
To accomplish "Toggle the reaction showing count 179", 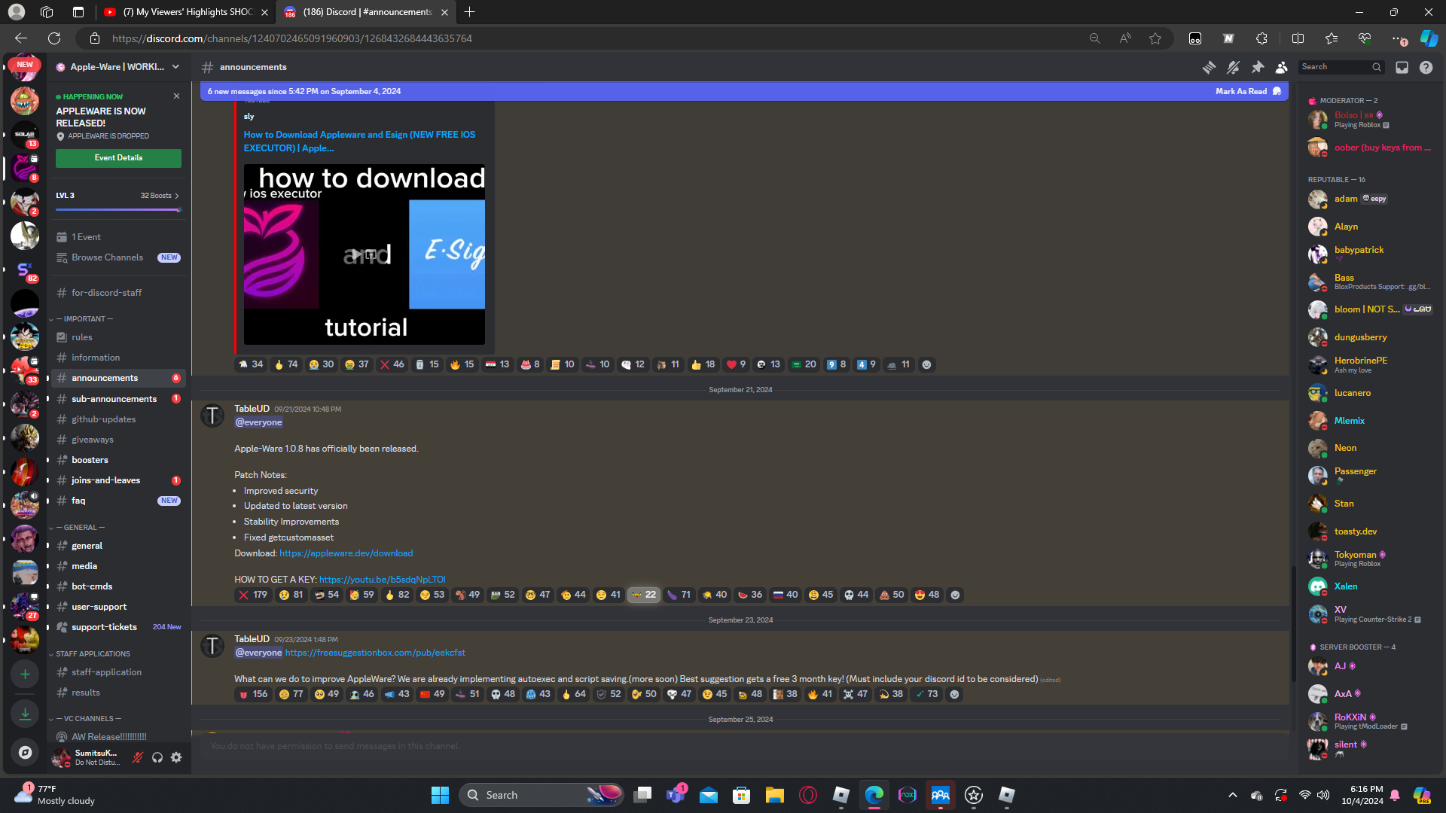I will coord(253,595).
